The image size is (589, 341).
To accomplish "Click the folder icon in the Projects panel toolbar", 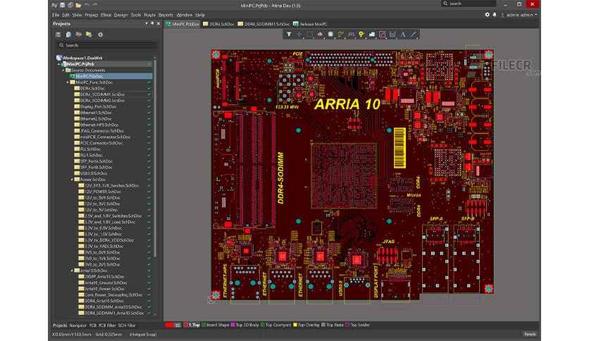I will click(x=89, y=35).
